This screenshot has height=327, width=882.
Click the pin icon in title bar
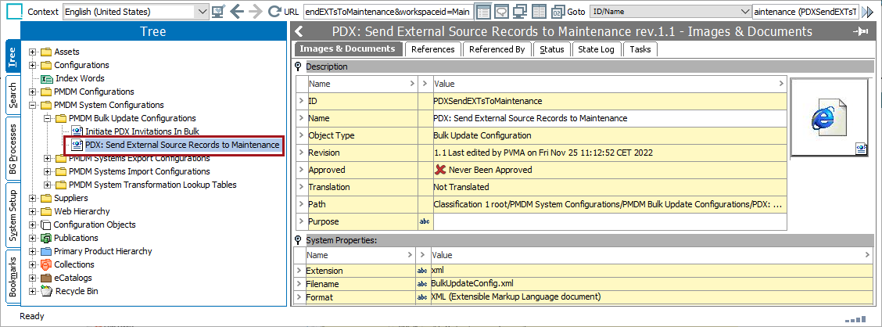click(x=862, y=32)
